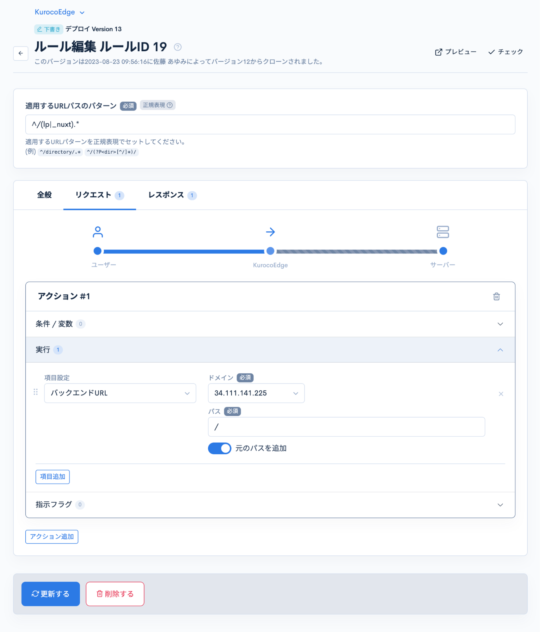Click the プレビュー link
540x632 pixels.
[456, 52]
